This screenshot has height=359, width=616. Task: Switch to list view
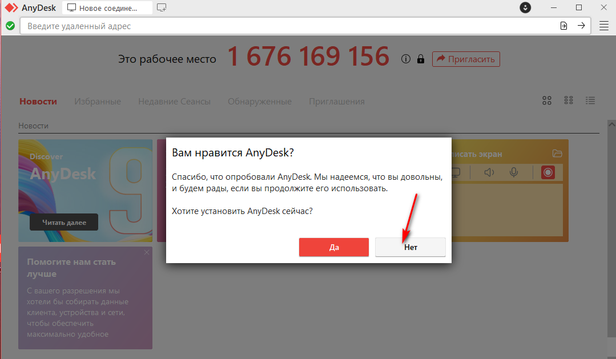[x=590, y=100]
